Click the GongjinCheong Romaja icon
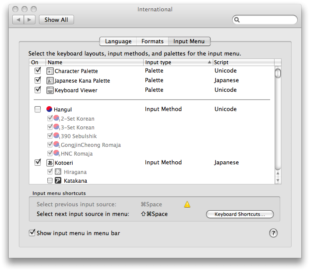Screen dimensions: 310x271 pyautogui.click(x=56, y=145)
